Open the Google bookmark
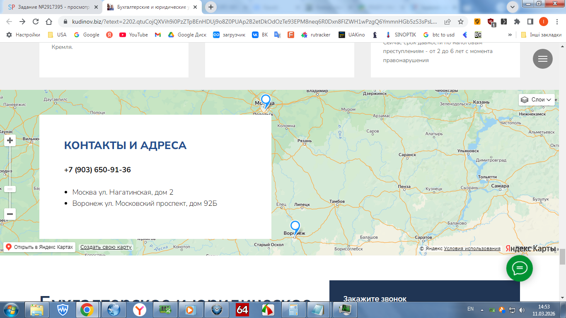Viewport: 566px width, 318px height. tap(87, 35)
